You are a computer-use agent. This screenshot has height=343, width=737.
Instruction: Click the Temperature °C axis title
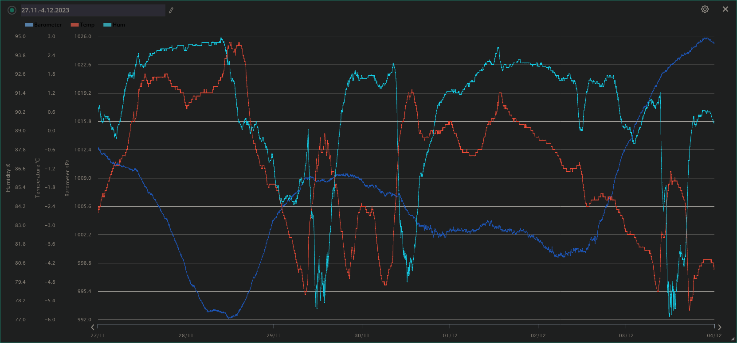pyautogui.click(x=38, y=177)
